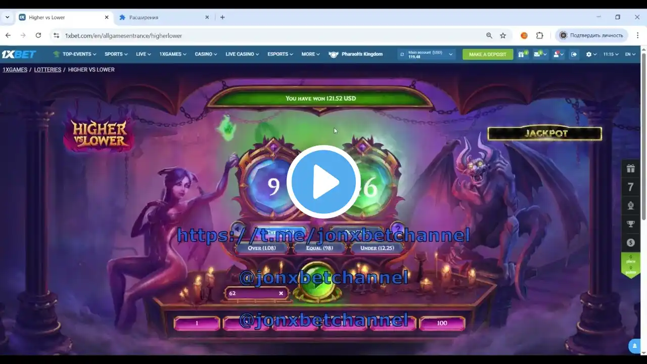This screenshot has width=647, height=364.
Task: Open the EN language dropdown
Action: [x=630, y=54]
